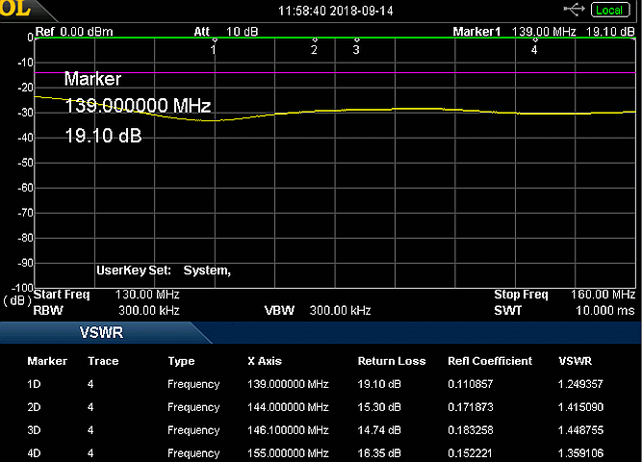This screenshot has height=462, width=642.
Task: Click the logo in the top-left corner
Action: pos(15,11)
